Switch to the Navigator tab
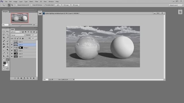The image size is (184, 103). (5, 11)
